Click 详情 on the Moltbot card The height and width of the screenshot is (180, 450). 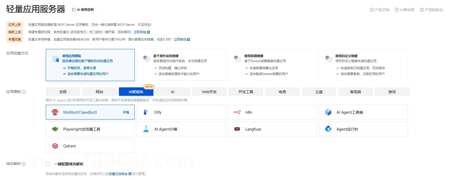(x=126, y=112)
